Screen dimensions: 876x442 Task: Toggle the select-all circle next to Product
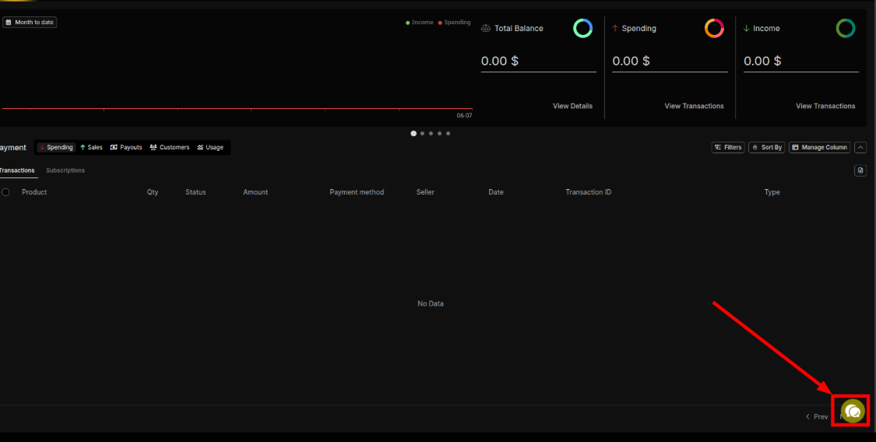point(5,192)
